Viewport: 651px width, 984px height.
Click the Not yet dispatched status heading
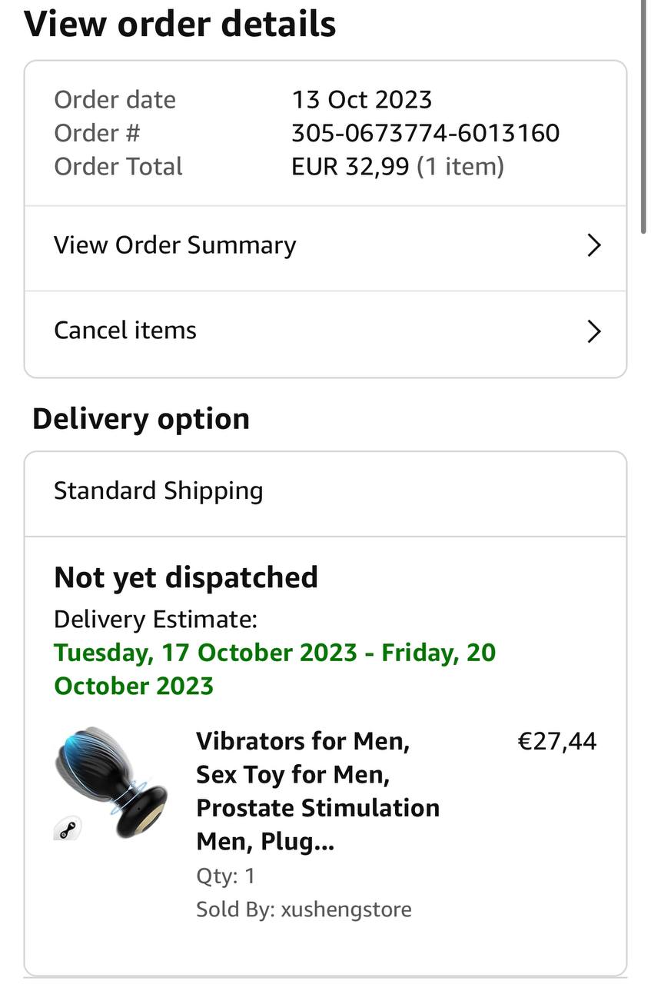[186, 577]
